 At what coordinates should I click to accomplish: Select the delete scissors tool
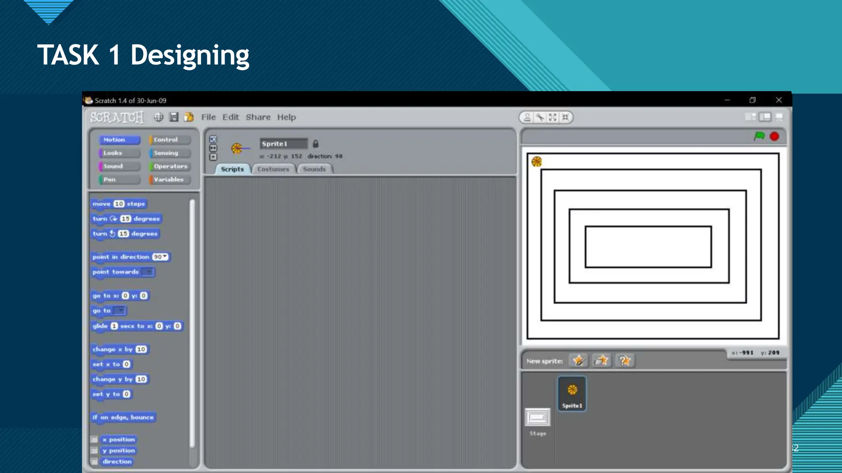pos(540,117)
